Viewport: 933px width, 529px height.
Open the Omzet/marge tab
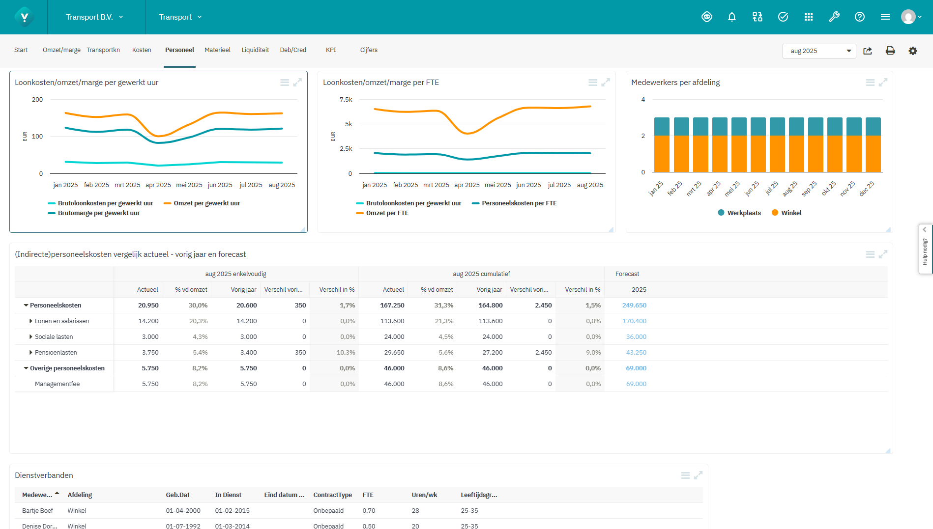coord(61,50)
